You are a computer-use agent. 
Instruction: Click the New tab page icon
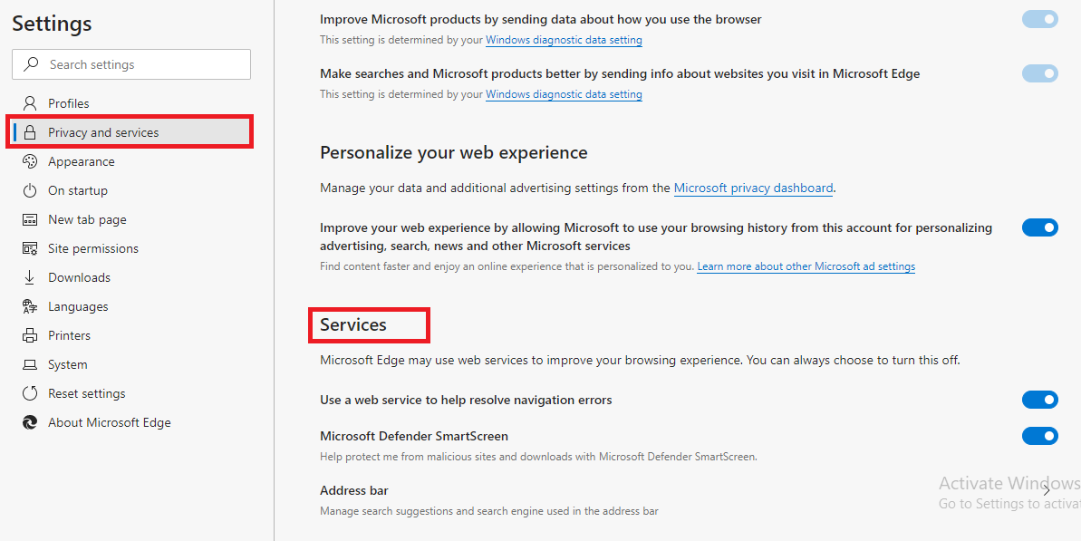[30, 220]
